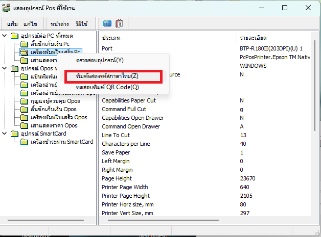
Task: Click the folder icon for กุญแจผู้ควบคุม Opos
Action: point(24,101)
